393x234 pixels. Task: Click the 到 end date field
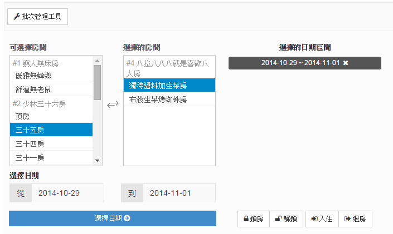[179, 193]
